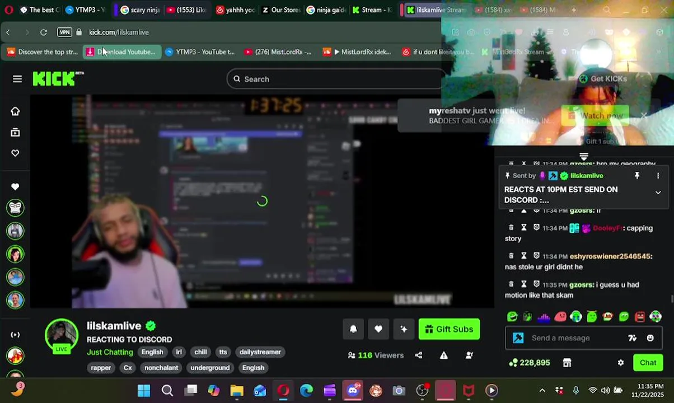Open 'Download Youtube...' bookmark

click(121, 52)
